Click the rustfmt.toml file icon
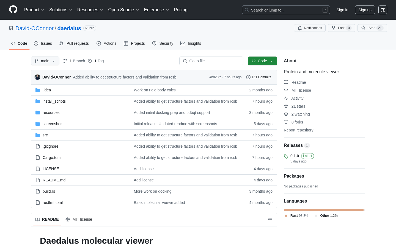This screenshot has height=247, width=396. [x=38, y=203]
